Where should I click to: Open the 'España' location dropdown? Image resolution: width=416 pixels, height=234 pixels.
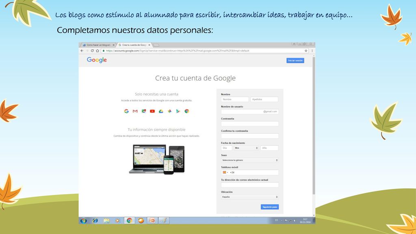(250, 197)
